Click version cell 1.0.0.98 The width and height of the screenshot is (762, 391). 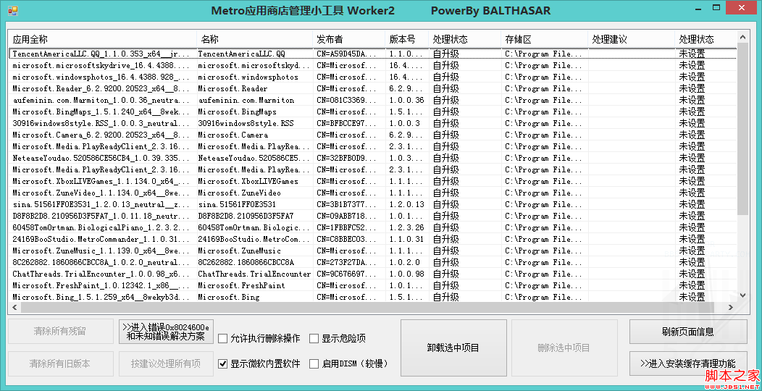(406, 274)
